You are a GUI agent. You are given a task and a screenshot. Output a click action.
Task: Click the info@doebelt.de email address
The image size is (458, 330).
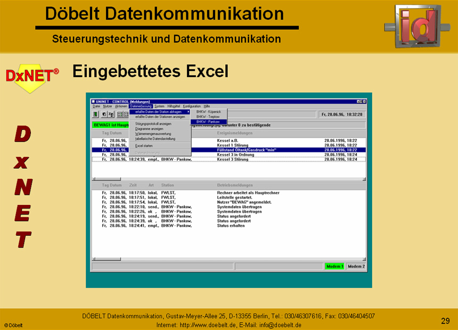[x=280, y=325]
